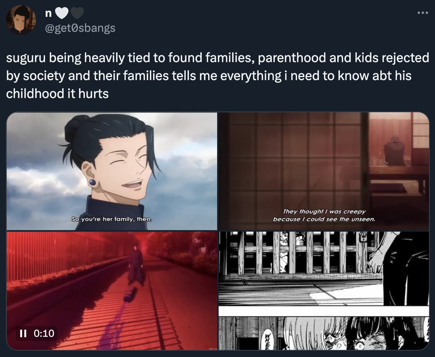Image resolution: width=435 pixels, height=357 pixels.
Task: Click the figure walking on the red road
Action: pyautogui.click(x=136, y=265)
